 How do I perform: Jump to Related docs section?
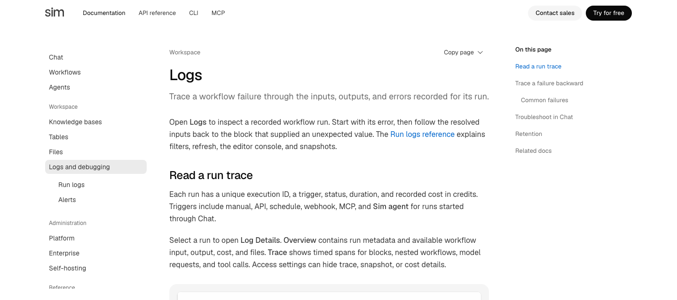pos(533,151)
